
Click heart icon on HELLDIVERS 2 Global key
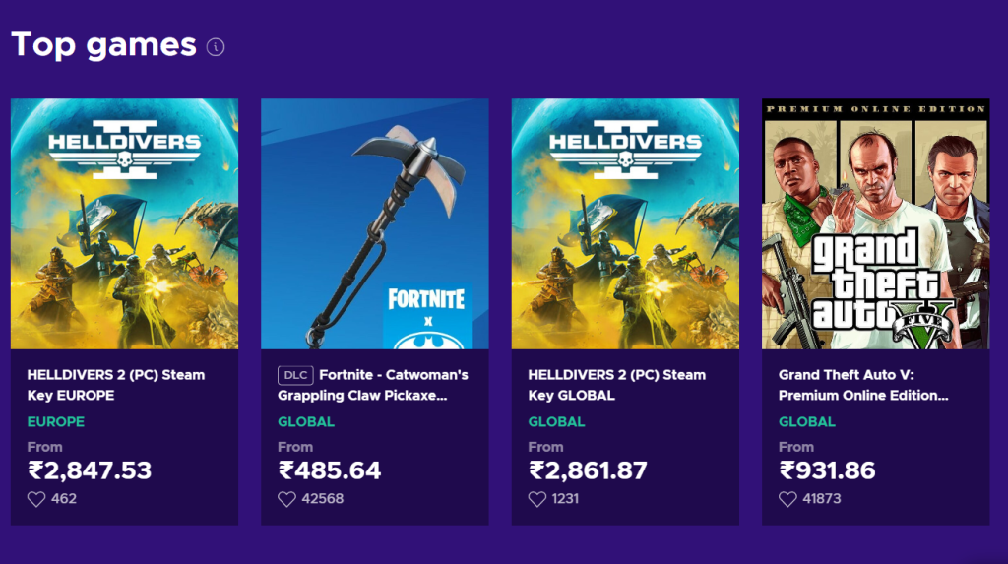(537, 499)
